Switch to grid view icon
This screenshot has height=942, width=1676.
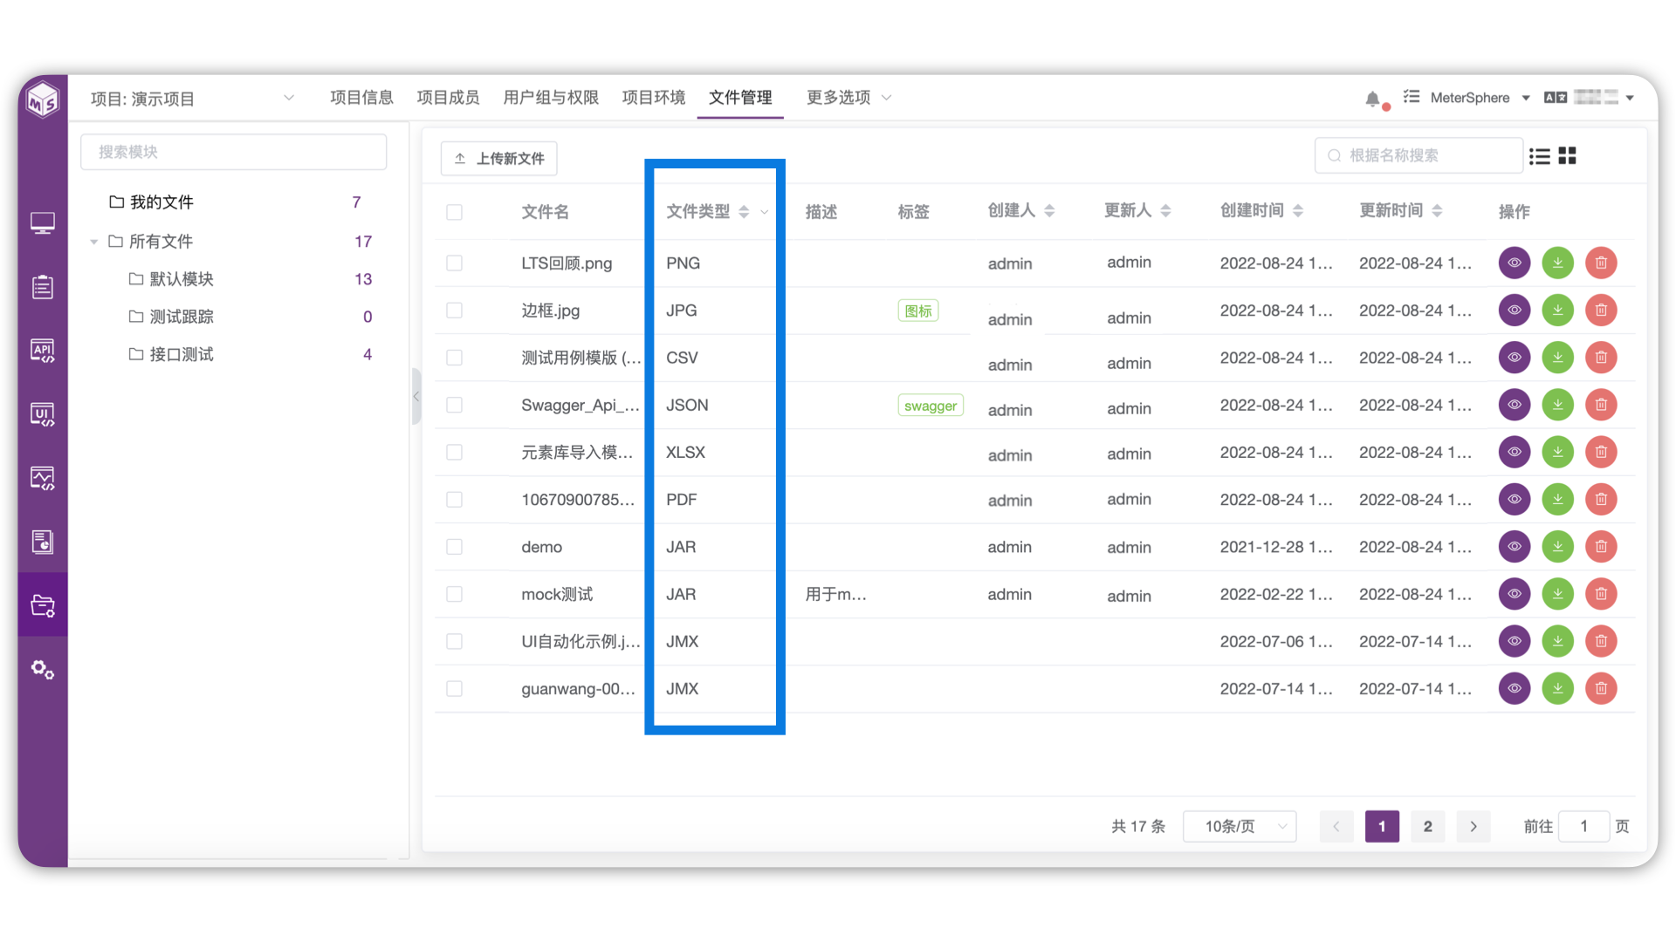1568,156
